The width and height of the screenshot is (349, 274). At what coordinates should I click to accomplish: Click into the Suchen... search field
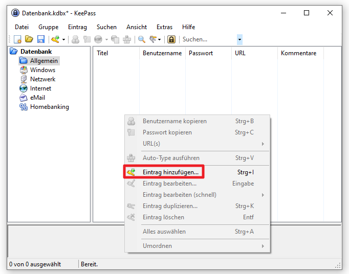point(209,39)
